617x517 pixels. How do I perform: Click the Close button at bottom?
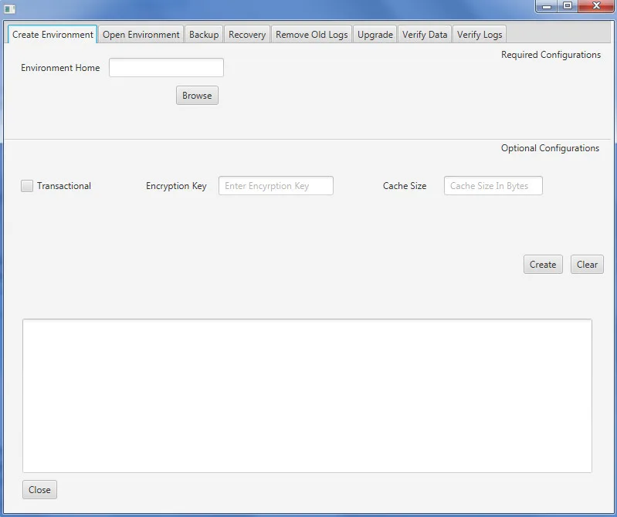pos(39,490)
